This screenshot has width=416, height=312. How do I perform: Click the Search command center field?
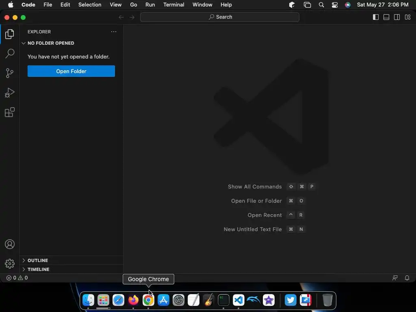point(220,17)
